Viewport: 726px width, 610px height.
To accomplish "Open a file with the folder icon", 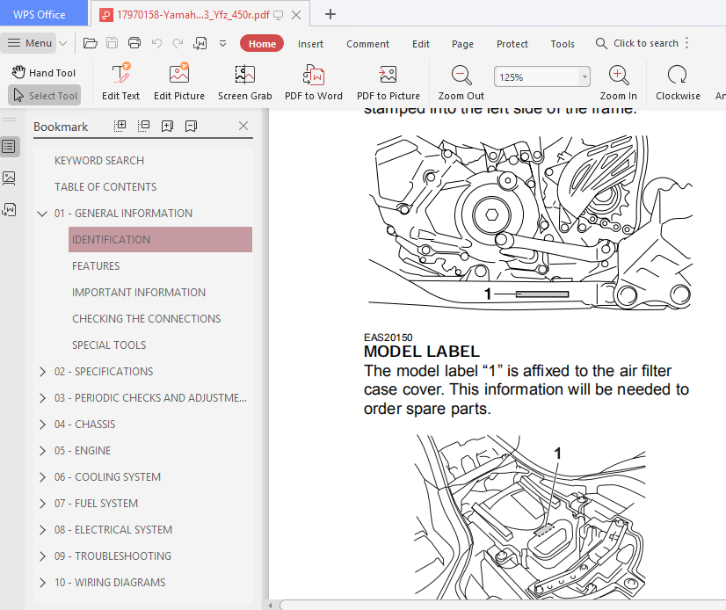I will tap(90, 43).
